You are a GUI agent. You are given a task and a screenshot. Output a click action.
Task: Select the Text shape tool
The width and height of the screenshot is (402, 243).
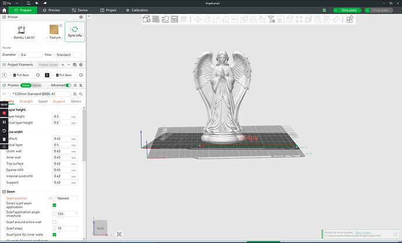coord(271,19)
